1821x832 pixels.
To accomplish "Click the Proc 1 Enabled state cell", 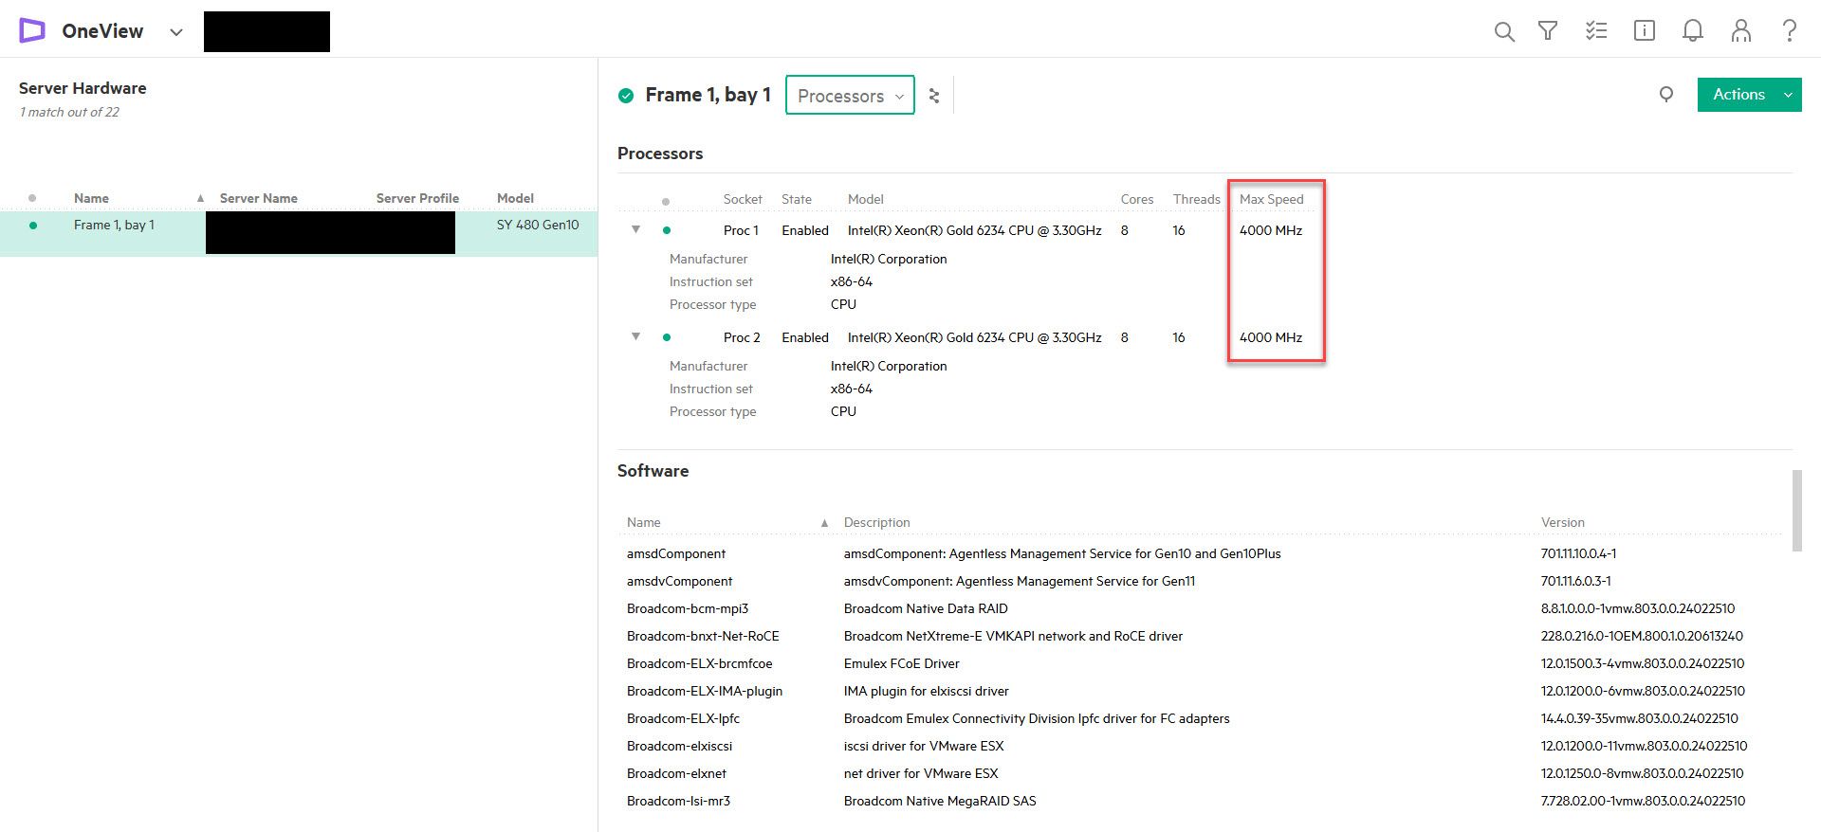I will point(805,230).
